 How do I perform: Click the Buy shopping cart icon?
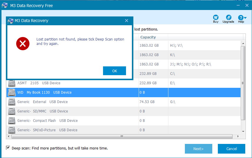click(x=216, y=17)
